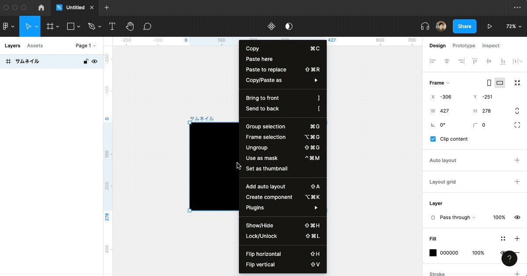
Task: Open a new tab with plus icon
Action: [107, 7]
